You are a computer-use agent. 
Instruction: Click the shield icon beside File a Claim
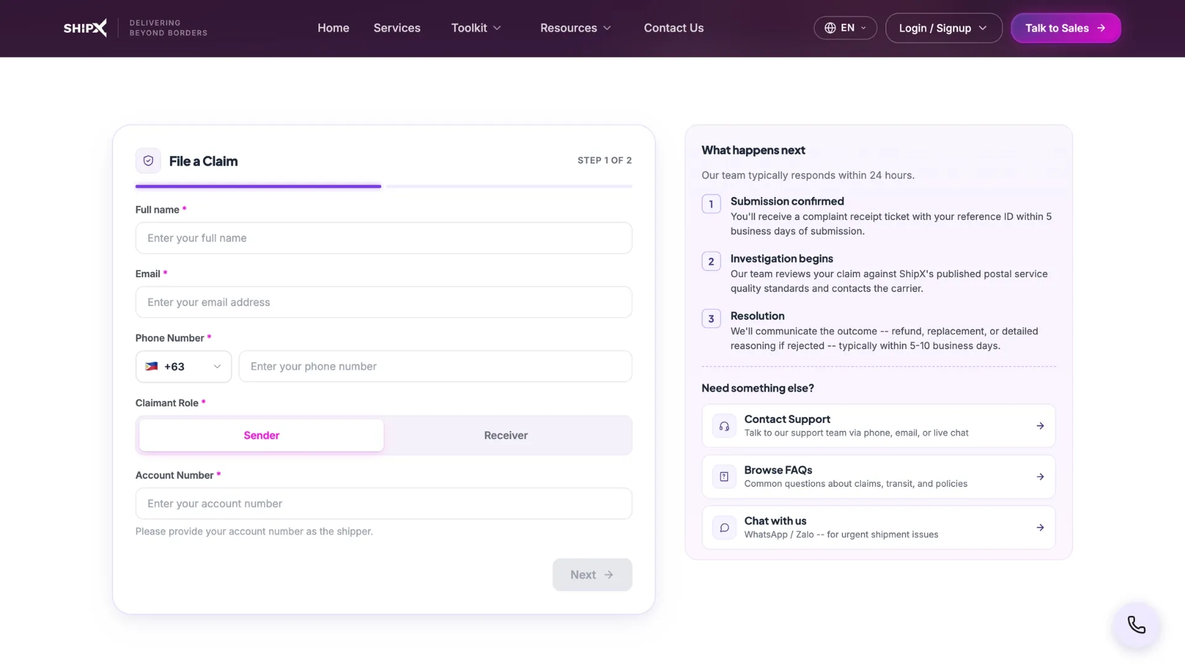tap(148, 161)
